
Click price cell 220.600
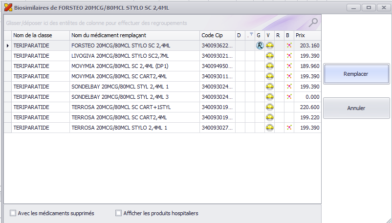click(307, 107)
